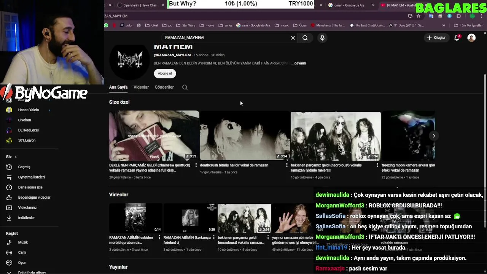The height and width of the screenshot is (274, 487).
Task: Open Beğendiğim videolar liked videos
Action: tap(34, 197)
